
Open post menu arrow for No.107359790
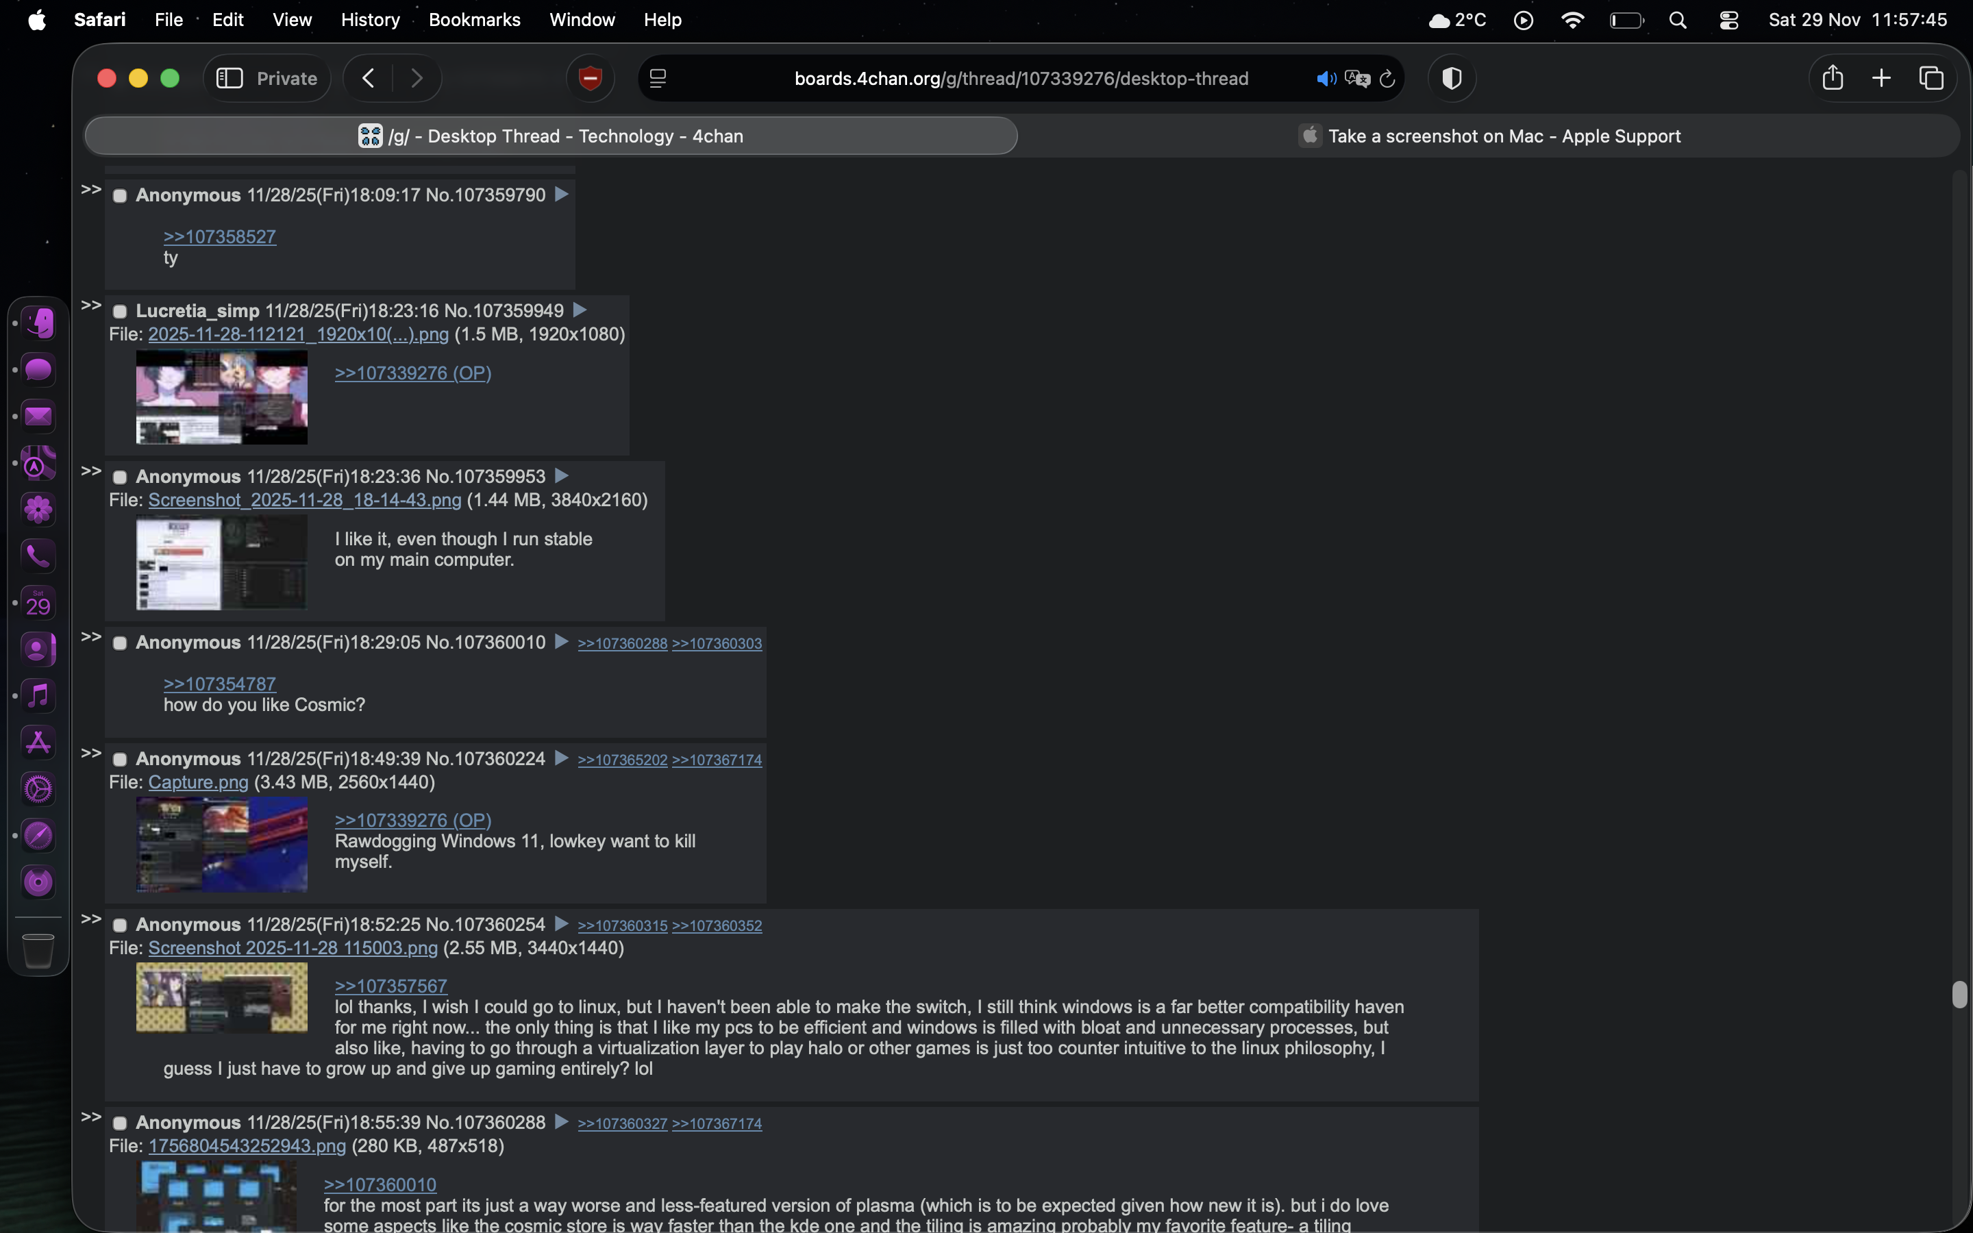pyautogui.click(x=561, y=194)
